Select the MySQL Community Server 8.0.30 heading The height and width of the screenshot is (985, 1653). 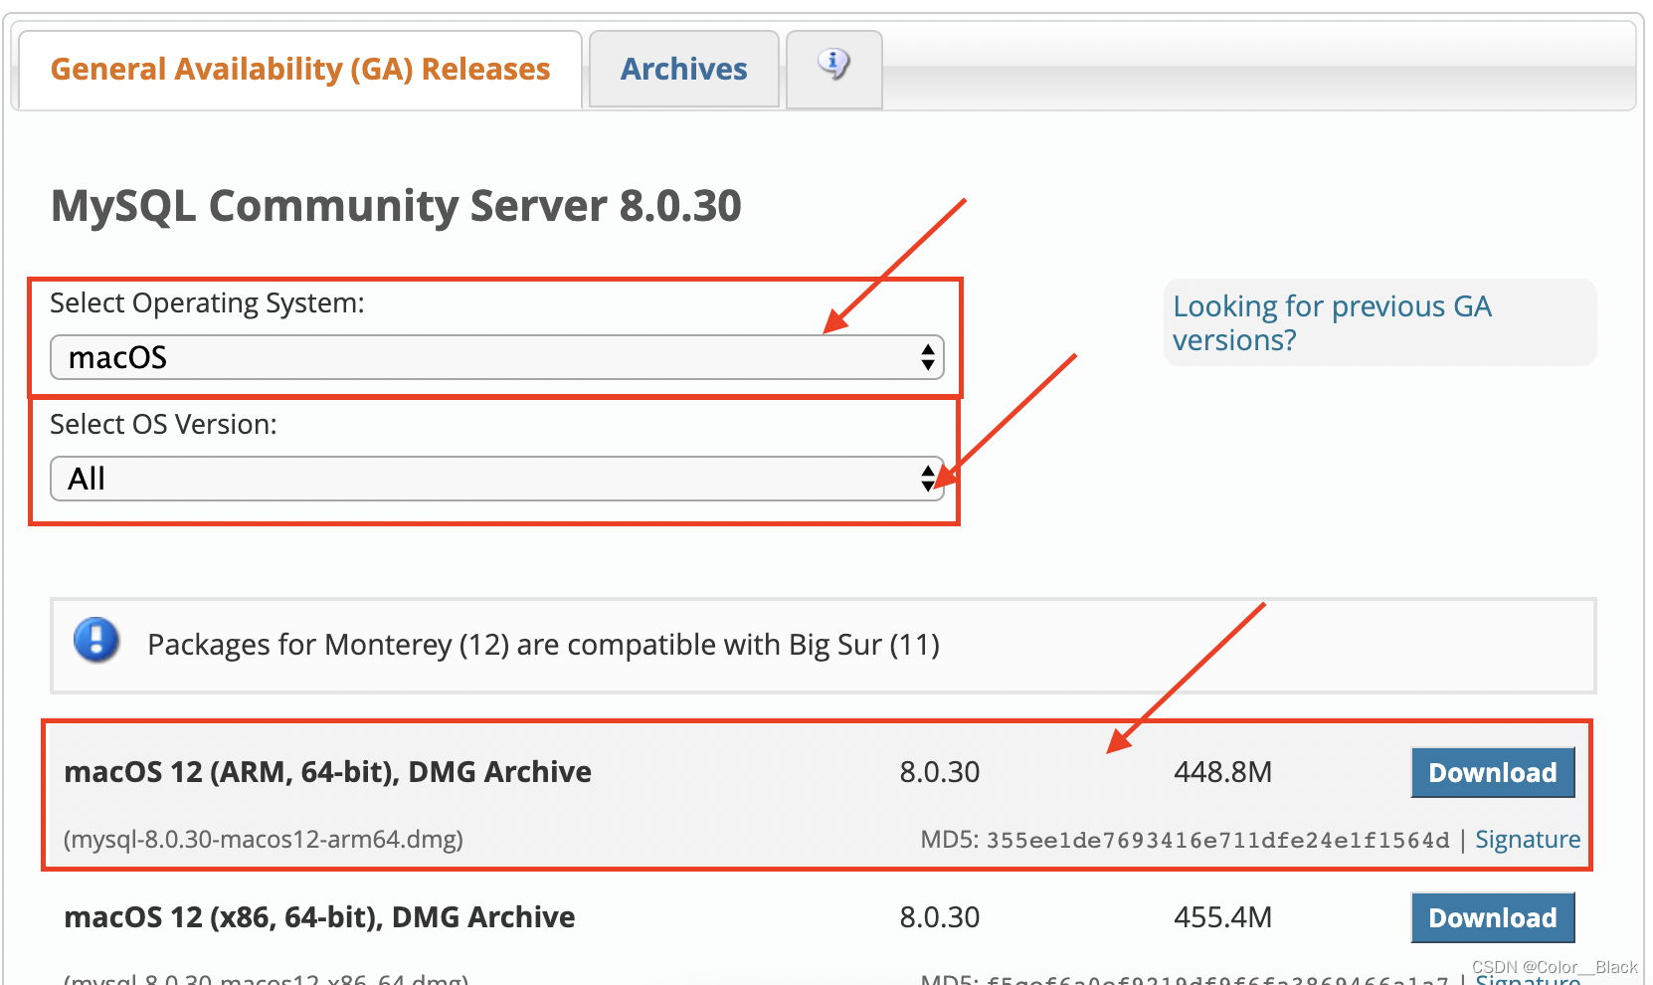(x=396, y=206)
